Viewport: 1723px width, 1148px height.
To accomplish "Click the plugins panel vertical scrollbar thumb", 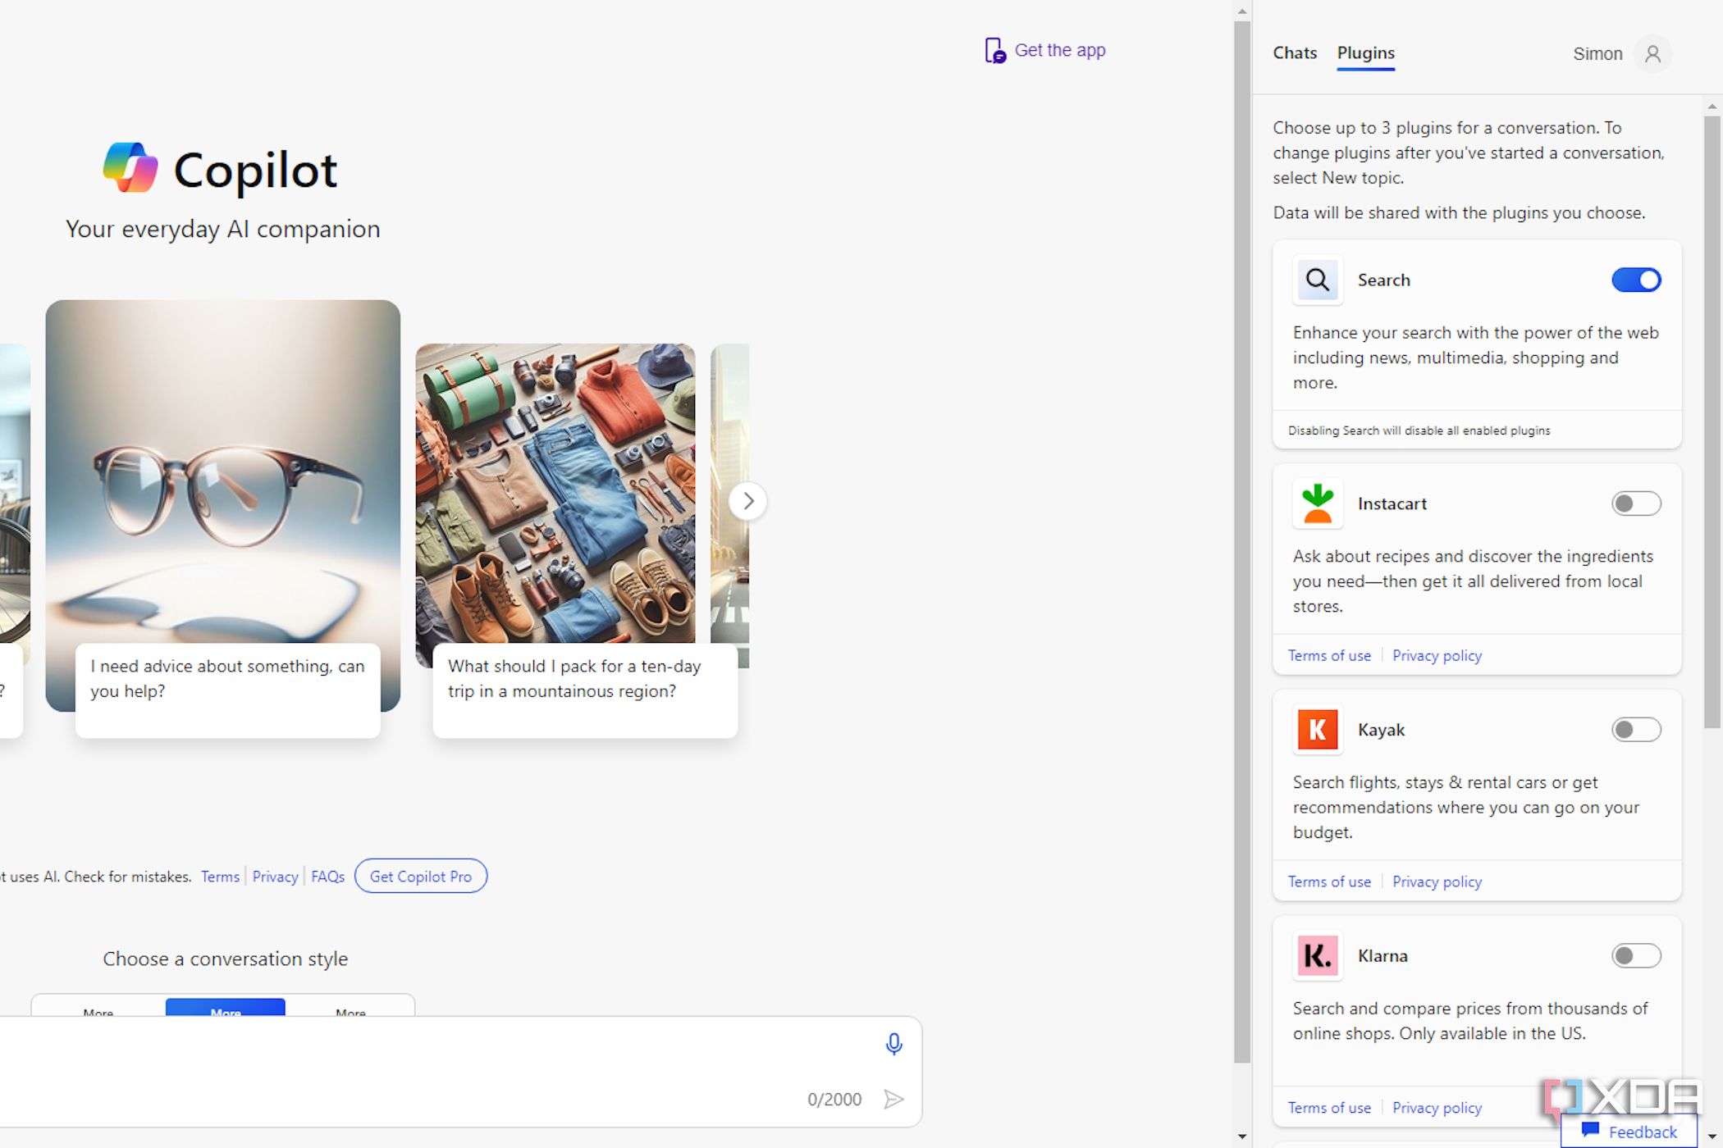I will pyautogui.click(x=1712, y=421).
